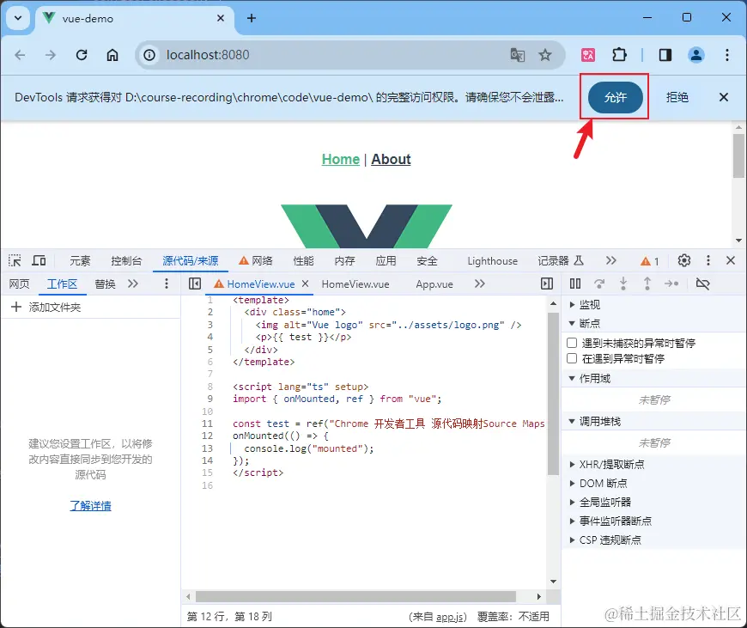
Task: Select the 替换 overrides tab
Action: tap(105, 284)
